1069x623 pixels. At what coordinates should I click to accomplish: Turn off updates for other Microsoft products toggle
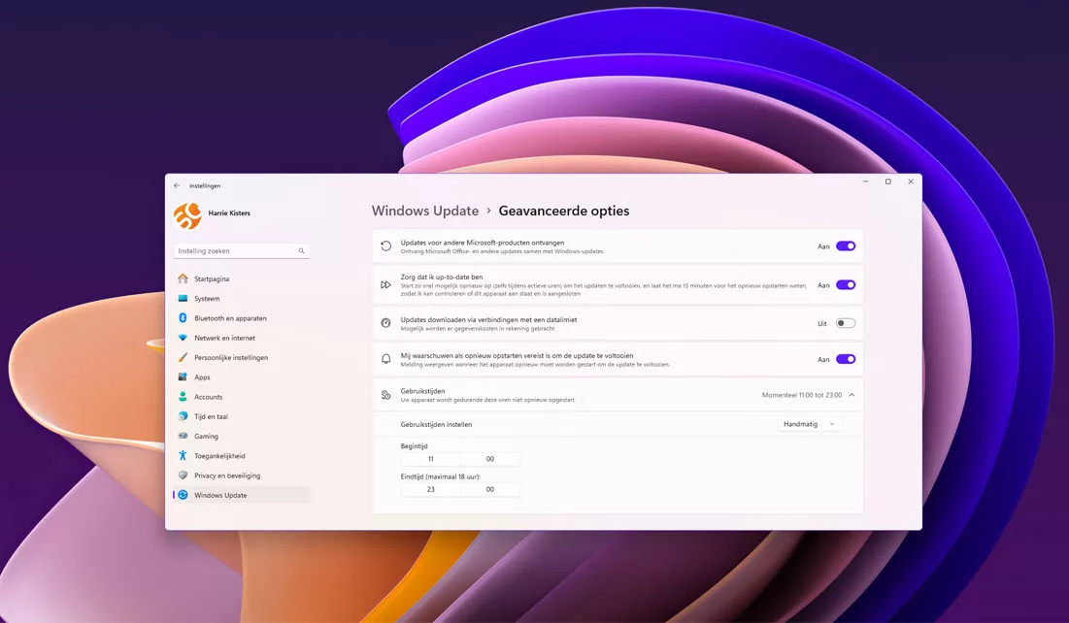(846, 246)
